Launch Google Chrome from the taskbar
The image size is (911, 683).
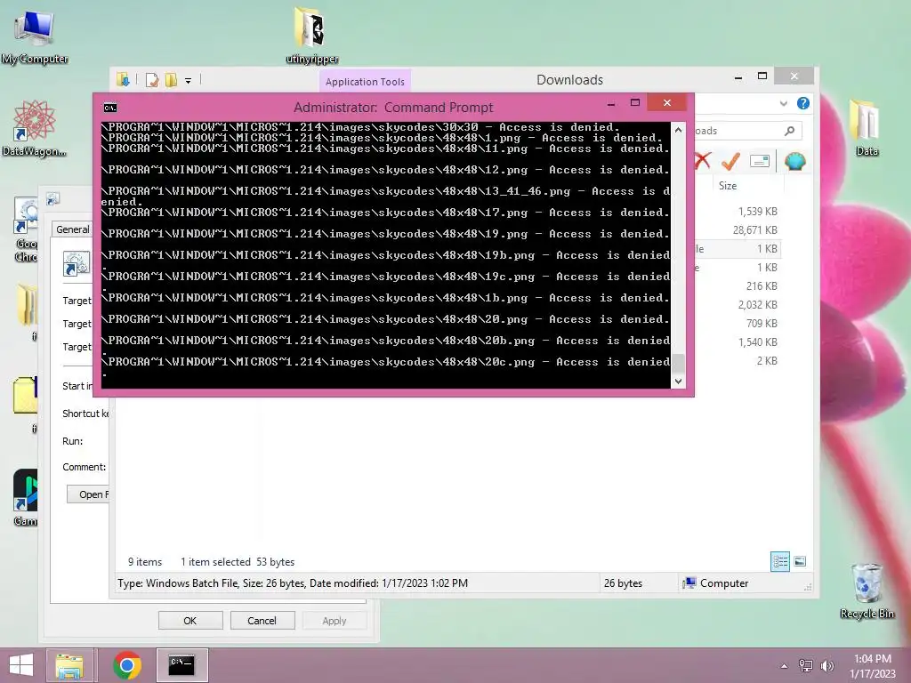point(127,665)
